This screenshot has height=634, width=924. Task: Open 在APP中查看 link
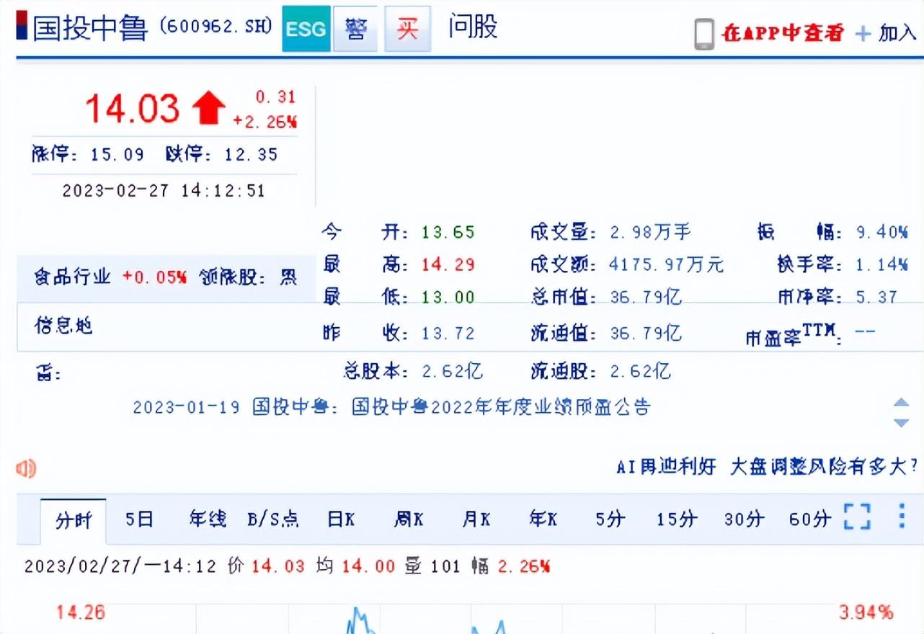click(x=782, y=32)
